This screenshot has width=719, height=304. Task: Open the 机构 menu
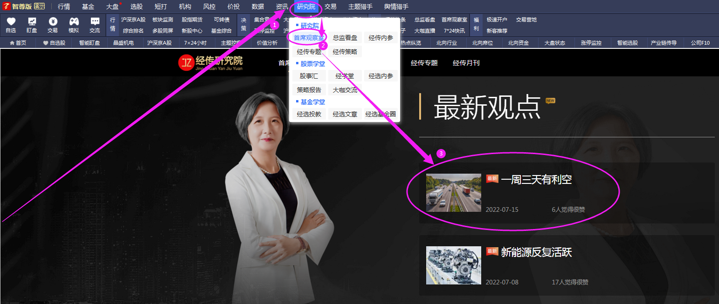[x=185, y=7]
